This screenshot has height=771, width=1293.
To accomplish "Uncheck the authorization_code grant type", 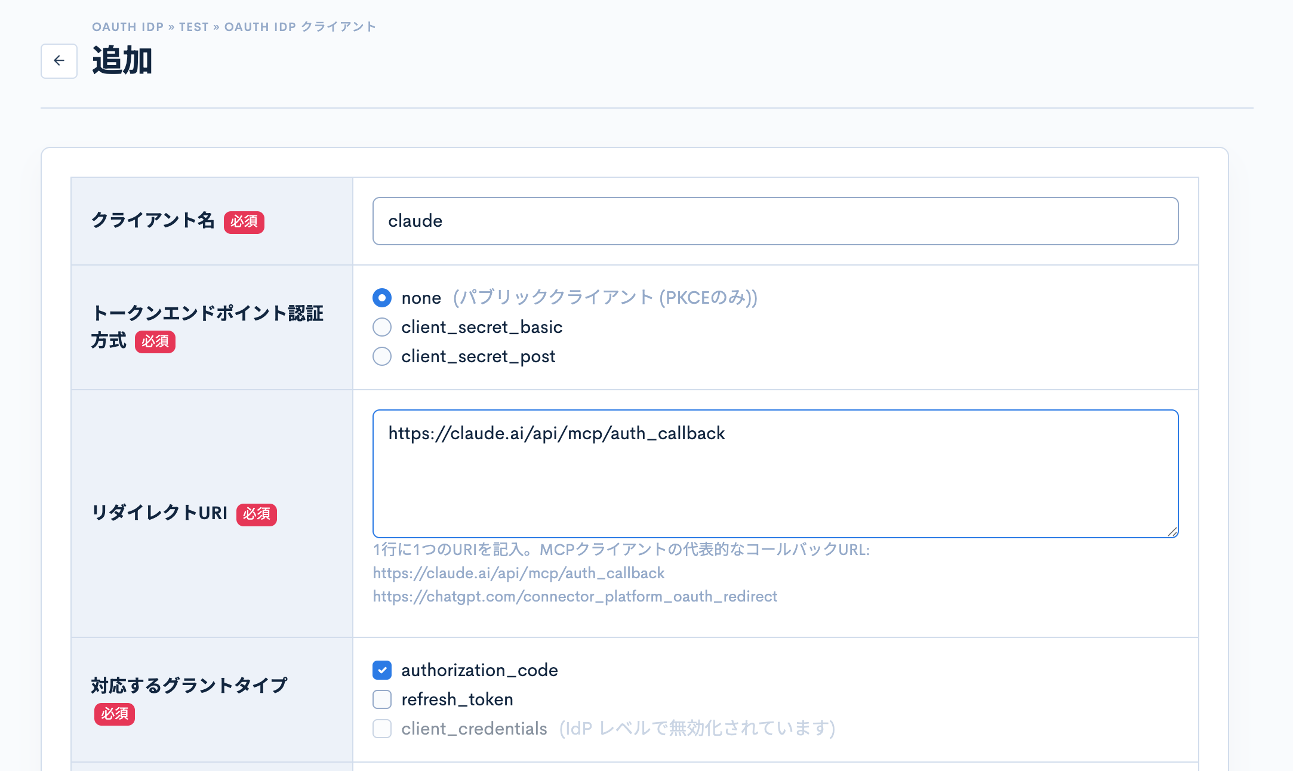I will pos(382,670).
